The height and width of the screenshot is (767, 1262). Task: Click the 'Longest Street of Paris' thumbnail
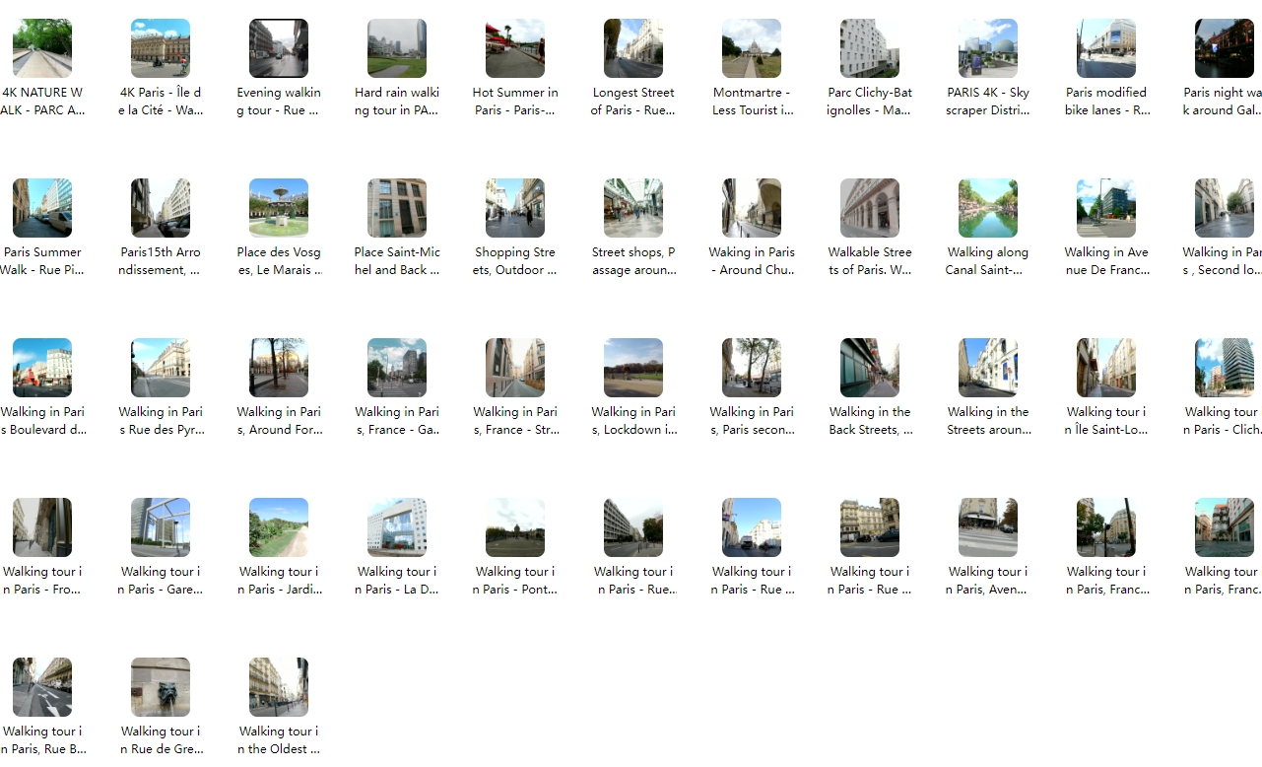(633, 48)
